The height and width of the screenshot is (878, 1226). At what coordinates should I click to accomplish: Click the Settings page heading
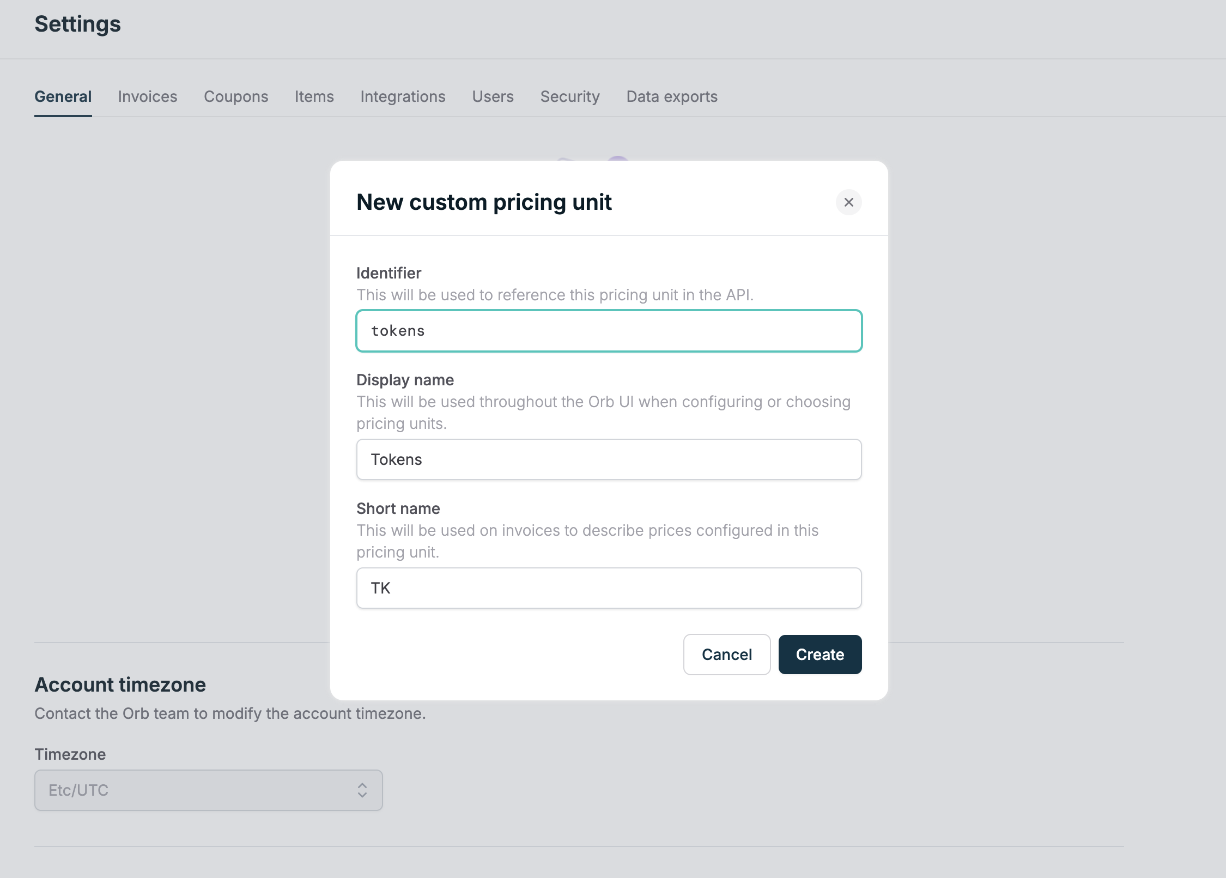tap(77, 24)
